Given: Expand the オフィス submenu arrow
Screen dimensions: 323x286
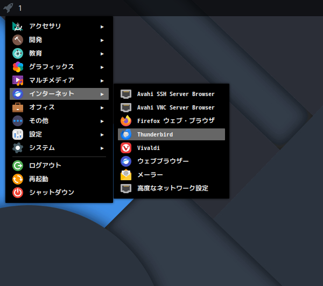Looking at the screenshot, I should point(102,108).
